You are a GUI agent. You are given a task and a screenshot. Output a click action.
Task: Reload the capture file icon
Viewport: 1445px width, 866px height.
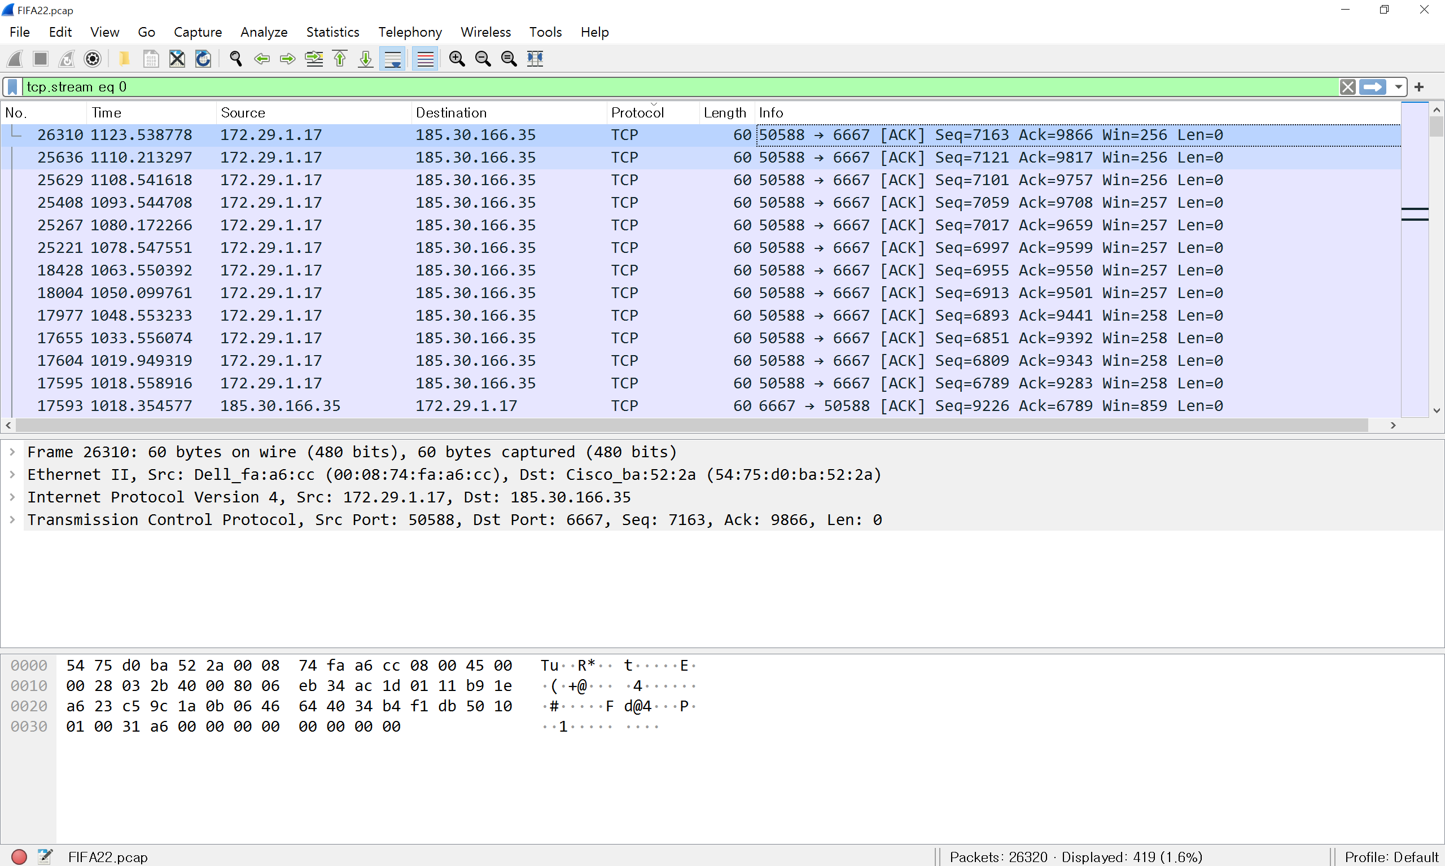[203, 59]
